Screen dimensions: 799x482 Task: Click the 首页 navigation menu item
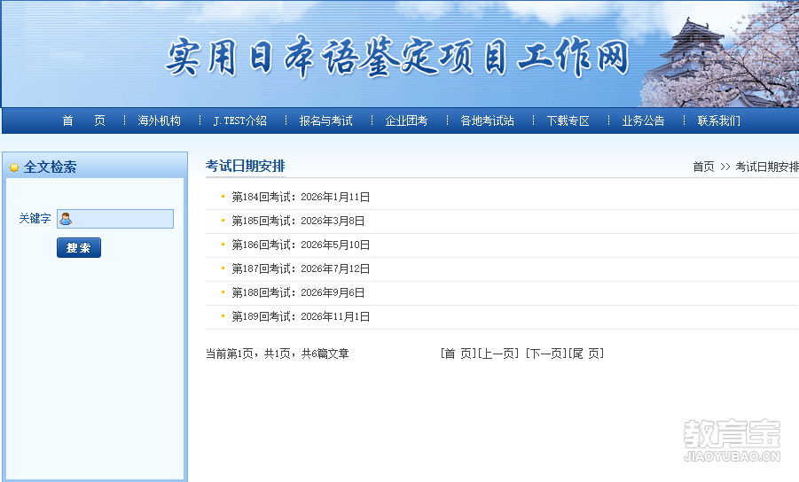(x=83, y=120)
